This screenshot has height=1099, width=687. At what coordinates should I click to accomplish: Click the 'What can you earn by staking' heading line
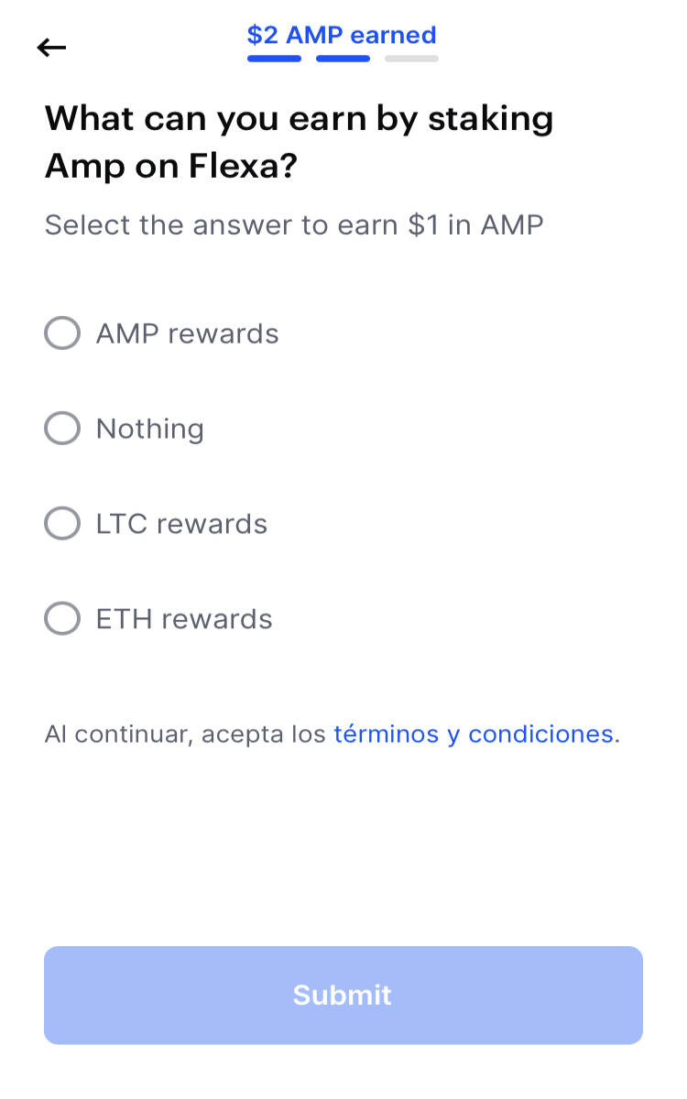tap(300, 119)
